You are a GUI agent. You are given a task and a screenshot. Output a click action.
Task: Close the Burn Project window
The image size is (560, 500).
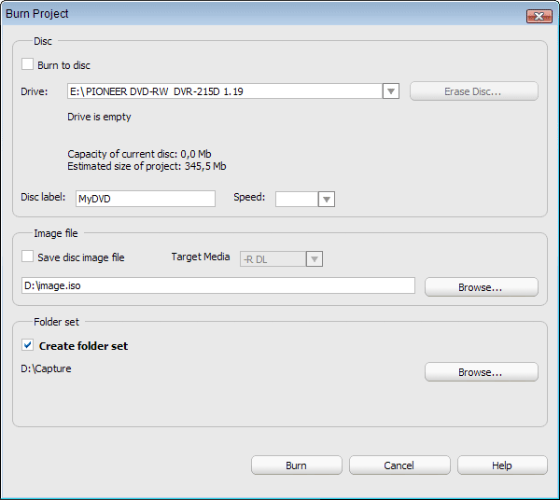(539, 16)
